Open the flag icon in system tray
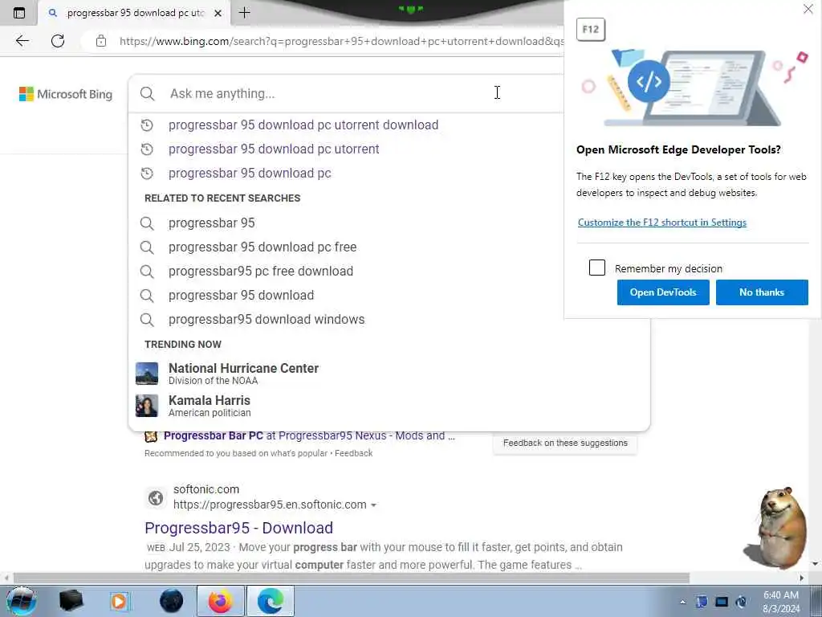822x617 pixels. pyautogui.click(x=702, y=603)
